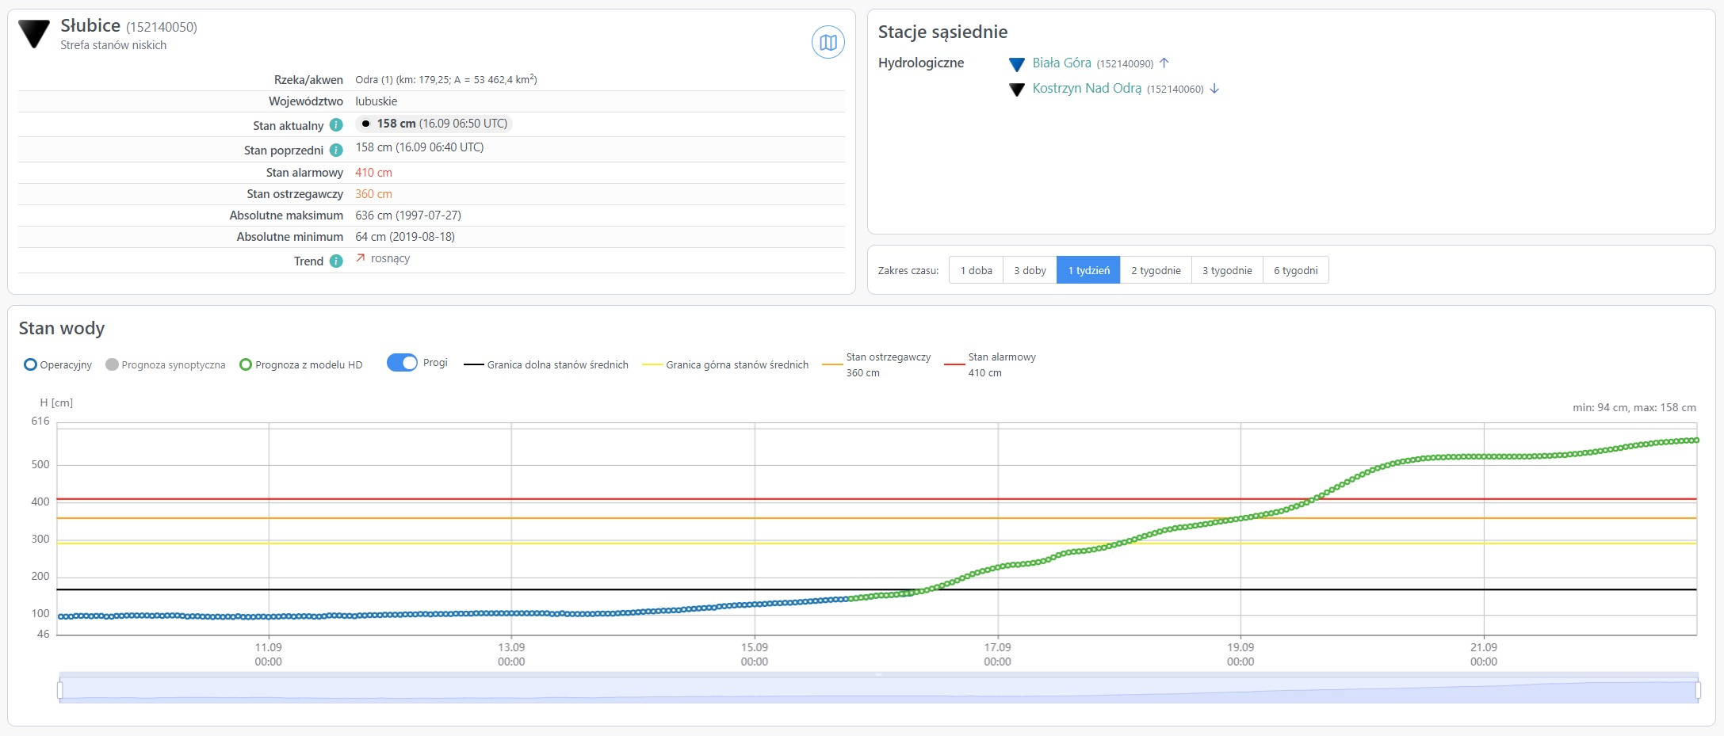Click info icon beside Trend label
This screenshot has height=736, width=1724.
coord(336,261)
